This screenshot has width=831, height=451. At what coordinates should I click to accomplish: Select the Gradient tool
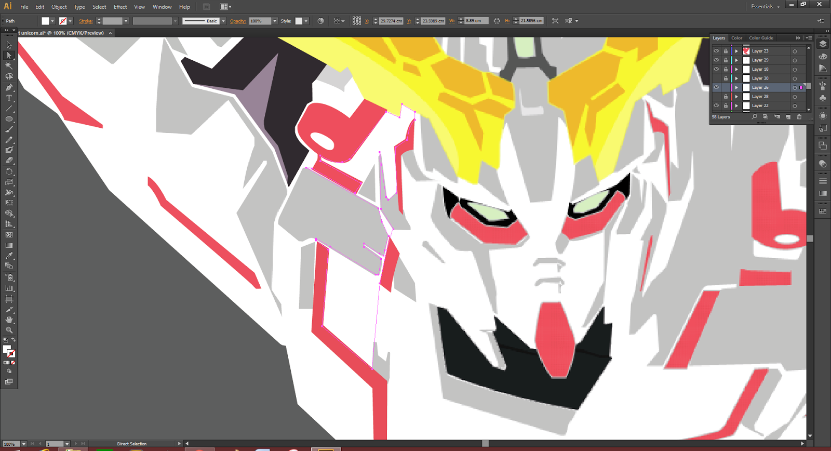[9, 245]
